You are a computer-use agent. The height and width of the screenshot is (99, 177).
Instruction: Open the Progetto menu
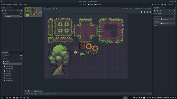click(x=9, y=5)
